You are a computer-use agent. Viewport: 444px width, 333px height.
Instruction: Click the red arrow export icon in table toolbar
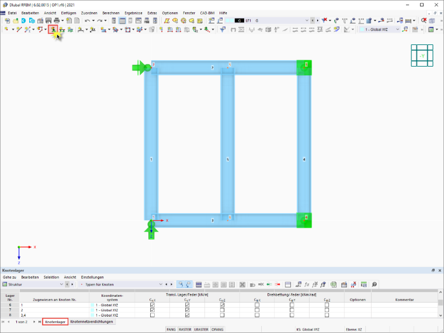277,285
